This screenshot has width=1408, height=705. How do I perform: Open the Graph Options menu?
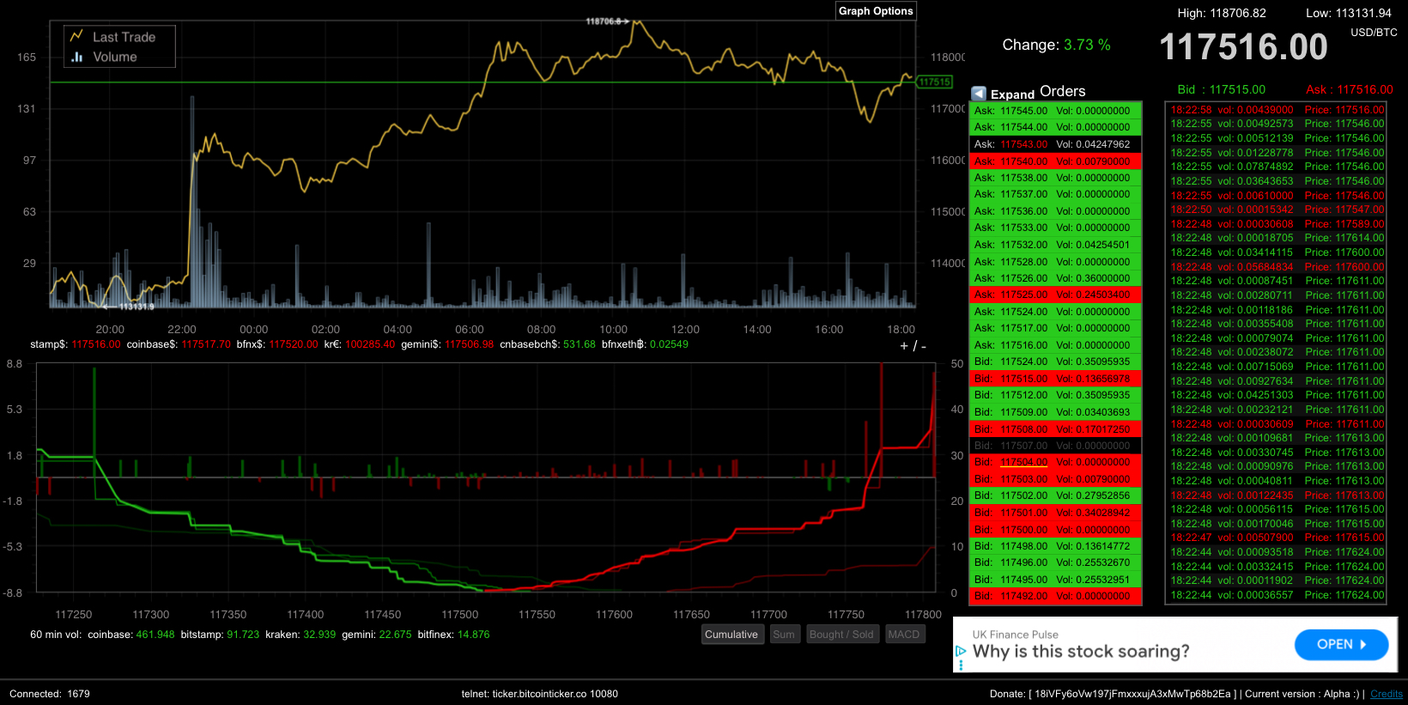tap(876, 11)
